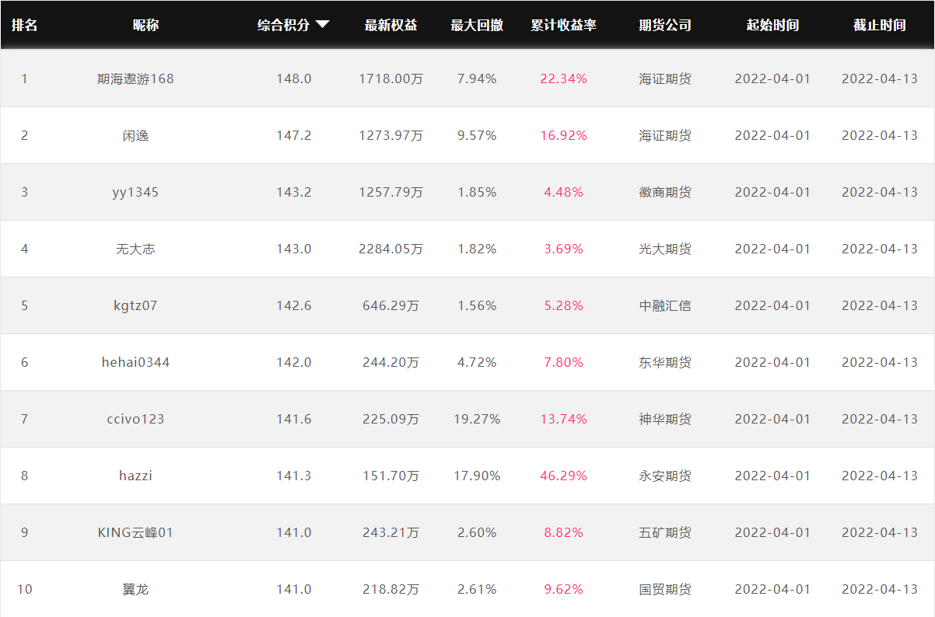The width and height of the screenshot is (935, 617).
Task: Click the 最新权益 column header
Action: pos(391,25)
